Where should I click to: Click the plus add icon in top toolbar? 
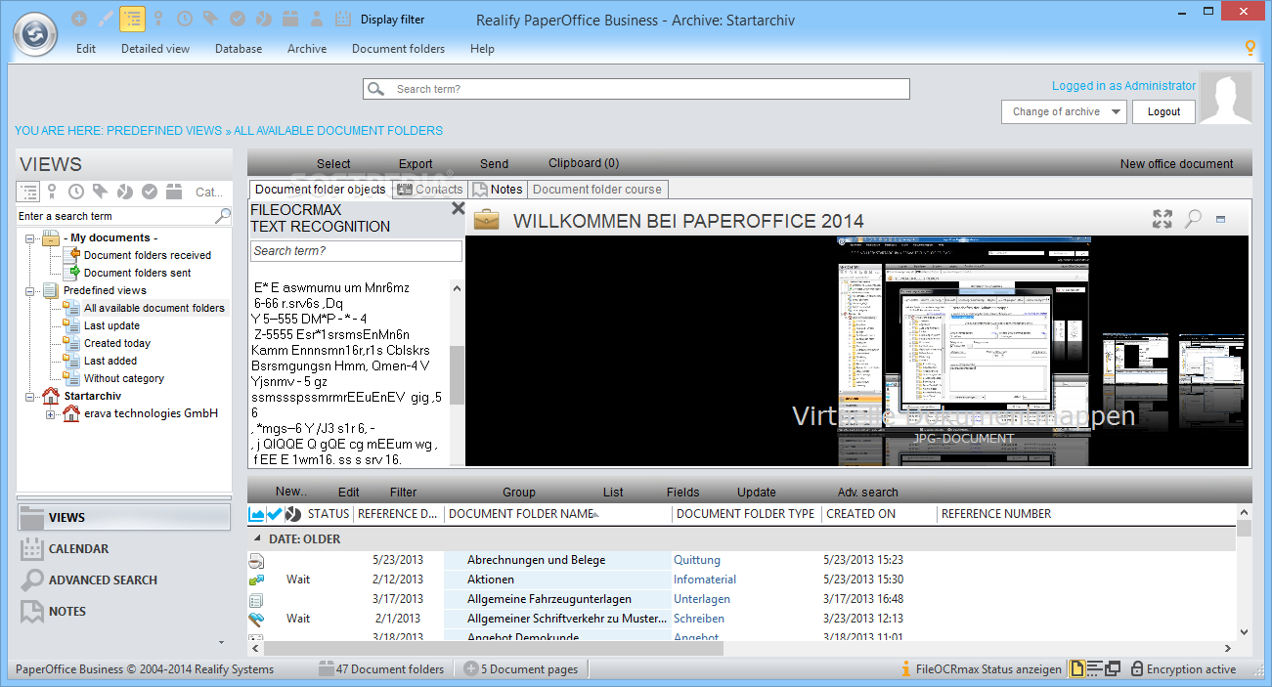pyautogui.click(x=79, y=19)
